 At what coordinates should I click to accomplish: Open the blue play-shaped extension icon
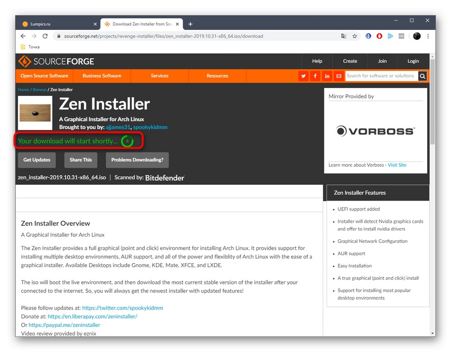390,36
